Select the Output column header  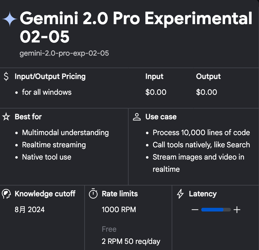tap(208, 76)
